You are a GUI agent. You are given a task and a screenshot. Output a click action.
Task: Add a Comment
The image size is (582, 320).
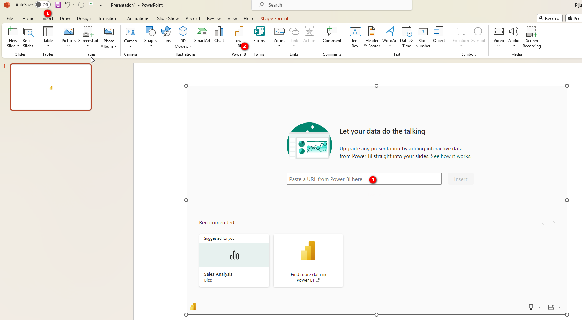332,35
